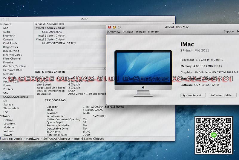239x160 pixels.
Task: Click the device tree scroll-up arrow
Action: (173, 23)
